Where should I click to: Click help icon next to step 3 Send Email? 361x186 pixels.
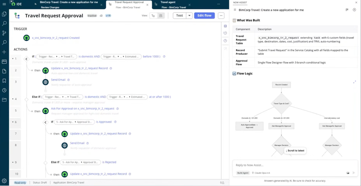click(68, 80)
